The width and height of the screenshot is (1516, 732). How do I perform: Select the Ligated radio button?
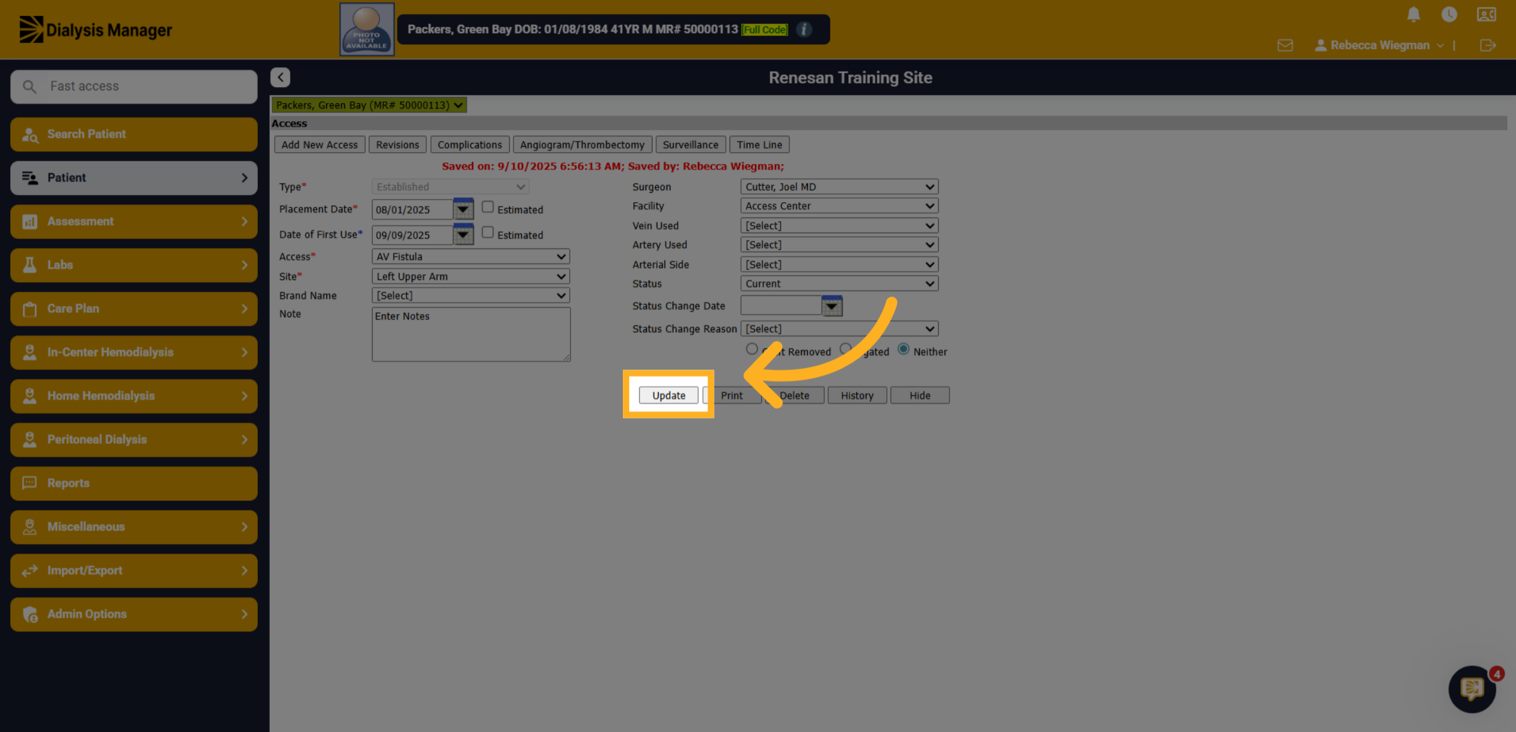pyautogui.click(x=845, y=349)
